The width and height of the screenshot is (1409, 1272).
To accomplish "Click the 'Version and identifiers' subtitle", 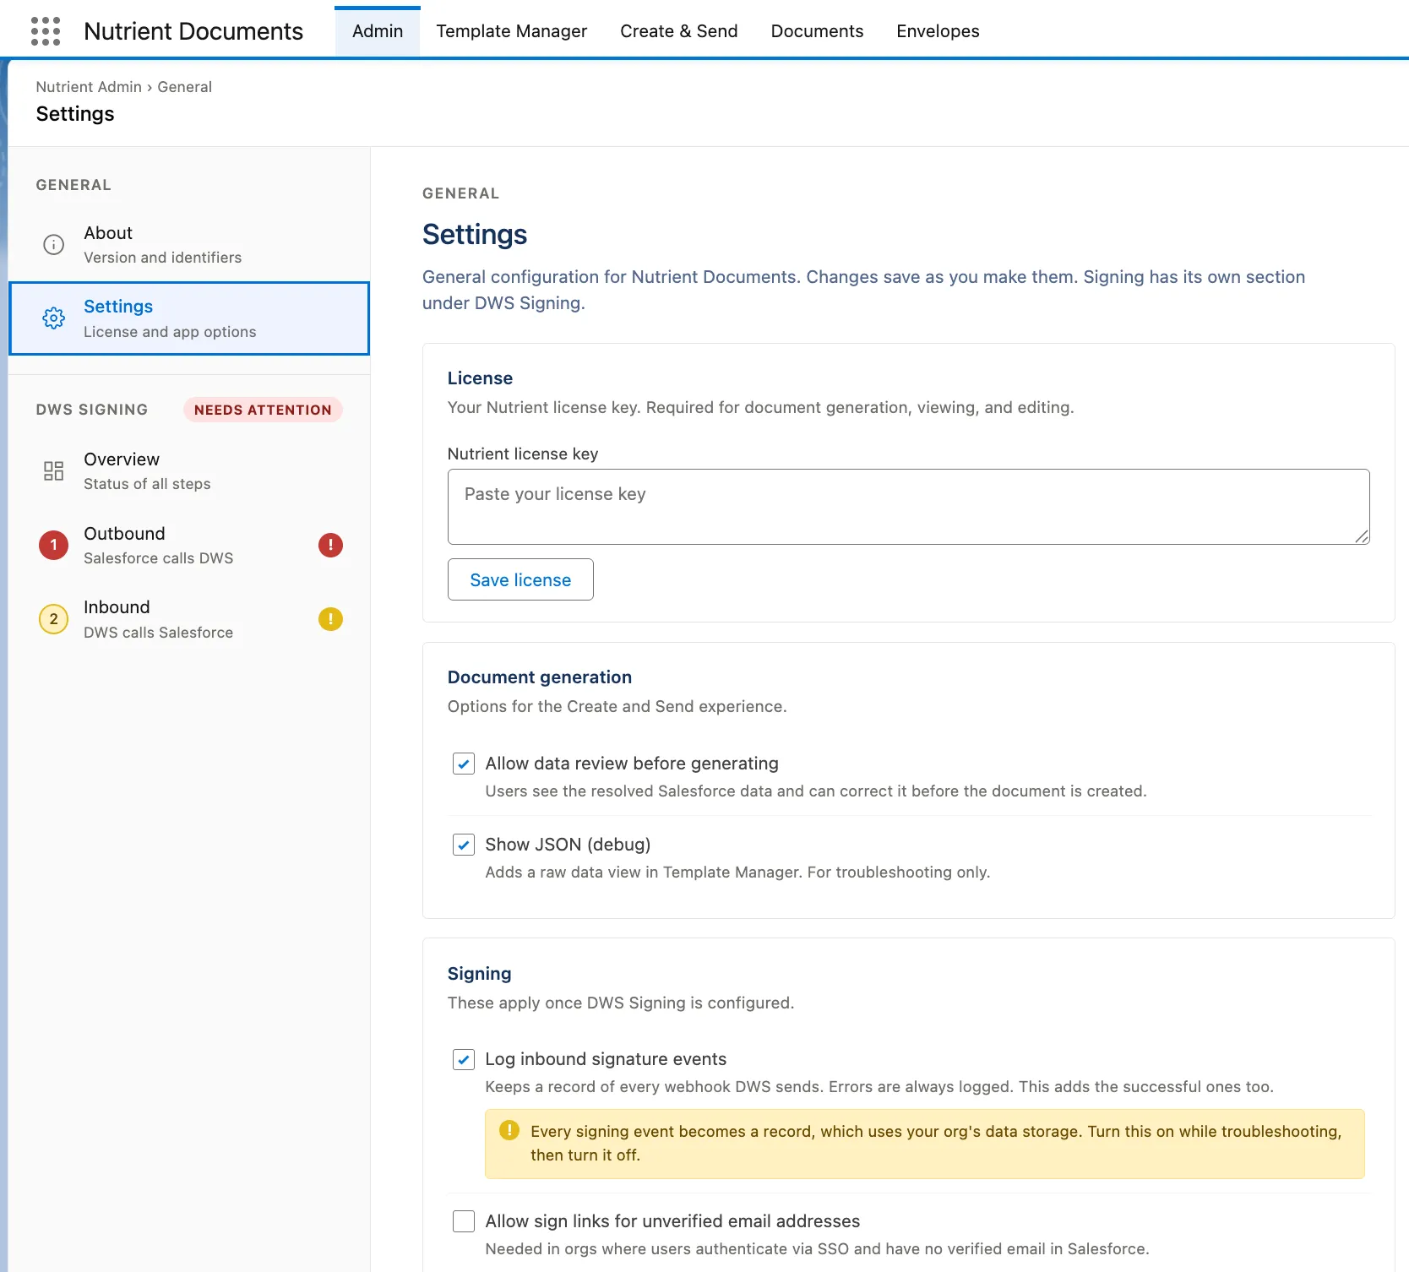I will tap(162, 258).
